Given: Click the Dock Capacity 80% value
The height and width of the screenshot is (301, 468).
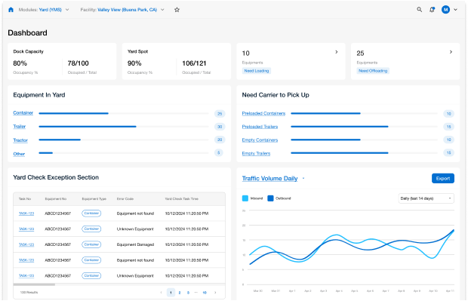Looking at the screenshot, I should coord(20,63).
